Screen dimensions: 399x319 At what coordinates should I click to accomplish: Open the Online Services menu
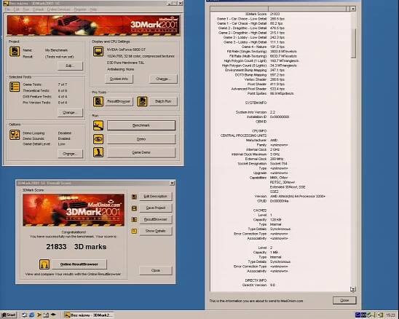(x=58, y=9)
